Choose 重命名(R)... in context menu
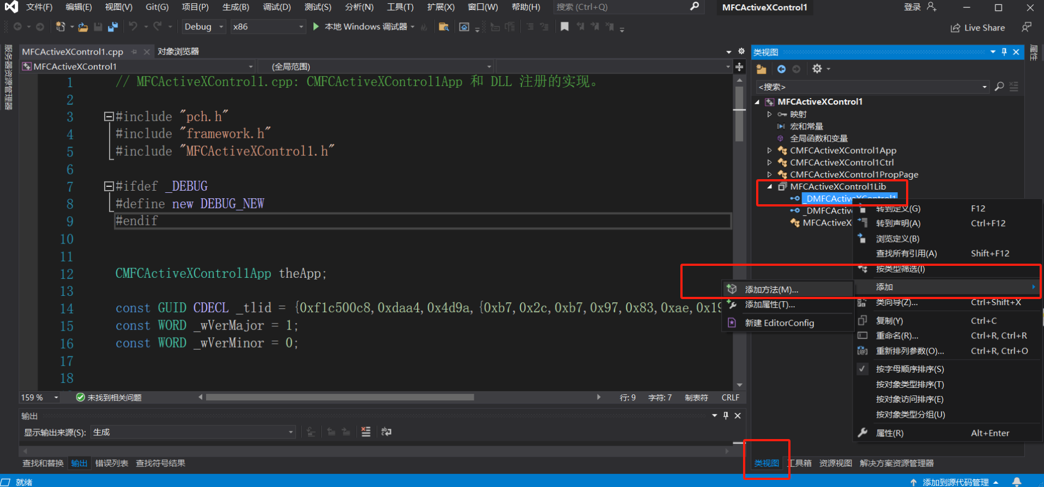 [947, 336]
